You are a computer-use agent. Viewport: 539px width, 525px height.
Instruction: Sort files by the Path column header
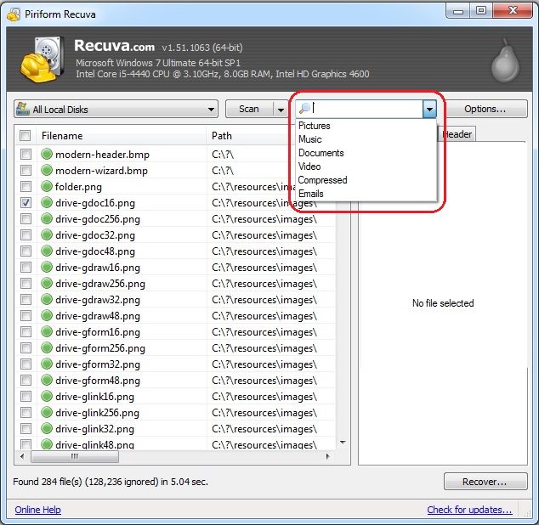pyautogui.click(x=251, y=136)
